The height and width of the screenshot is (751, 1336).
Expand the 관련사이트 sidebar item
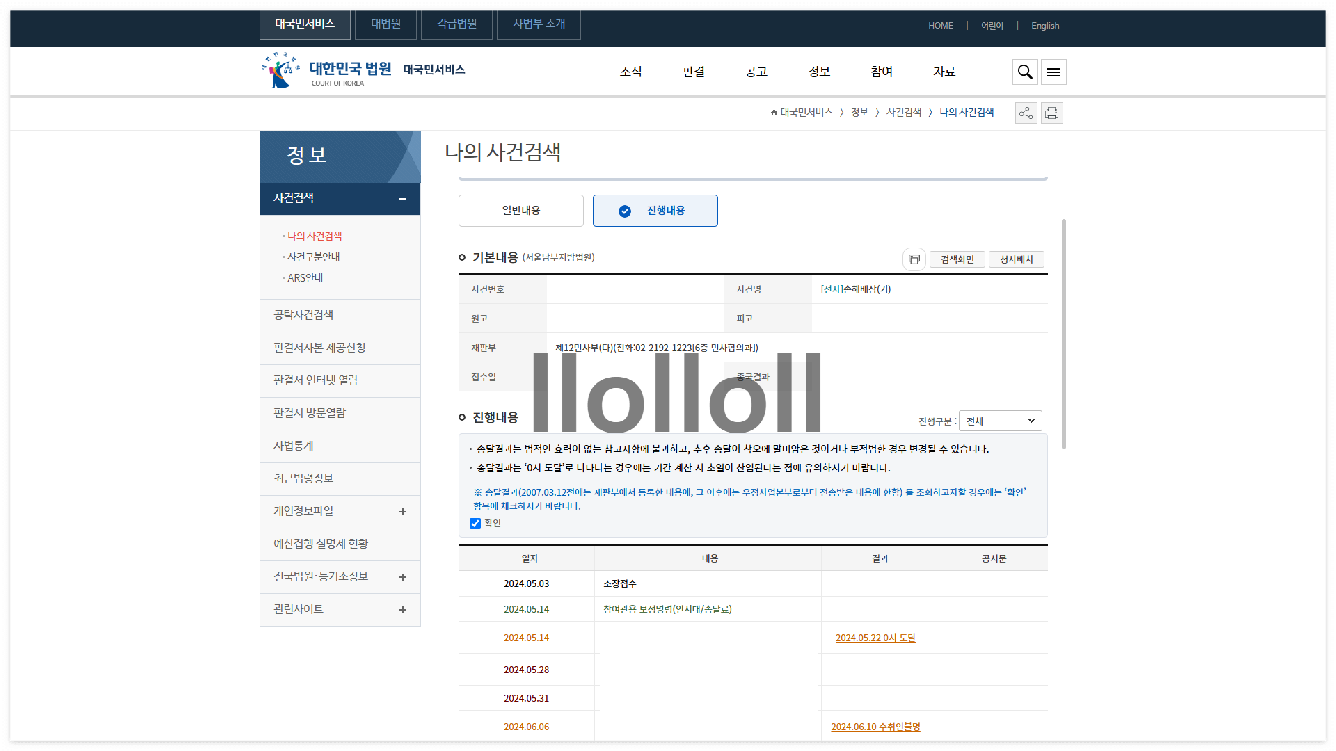[x=402, y=610]
